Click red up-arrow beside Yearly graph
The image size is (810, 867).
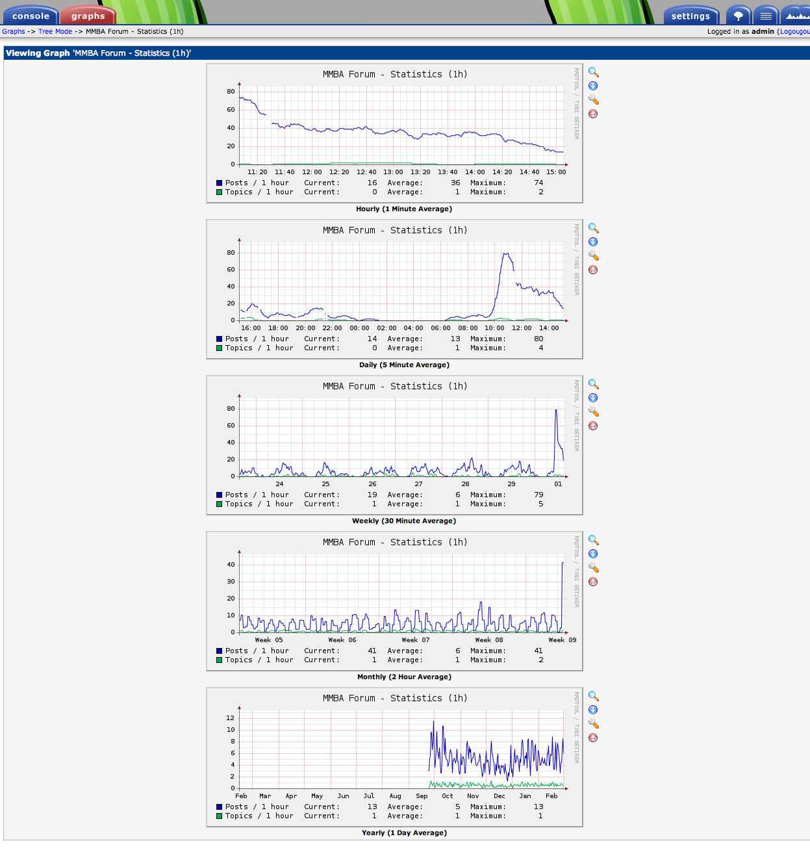point(593,738)
